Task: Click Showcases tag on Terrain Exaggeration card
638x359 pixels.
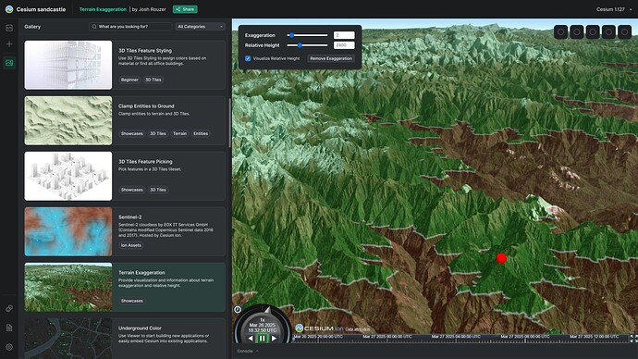Action: [132, 301]
